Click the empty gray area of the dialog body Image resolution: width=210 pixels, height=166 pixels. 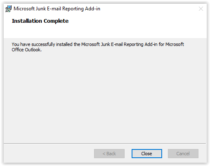[x=105, y=96]
